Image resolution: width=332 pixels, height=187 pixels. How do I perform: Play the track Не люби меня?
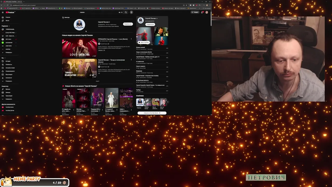click(152, 62)
